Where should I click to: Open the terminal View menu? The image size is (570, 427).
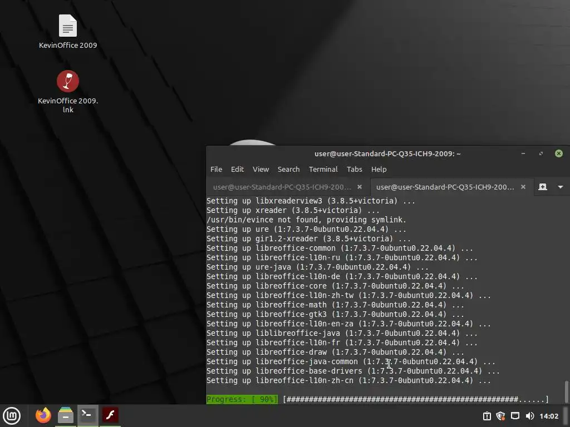point(261,169)
